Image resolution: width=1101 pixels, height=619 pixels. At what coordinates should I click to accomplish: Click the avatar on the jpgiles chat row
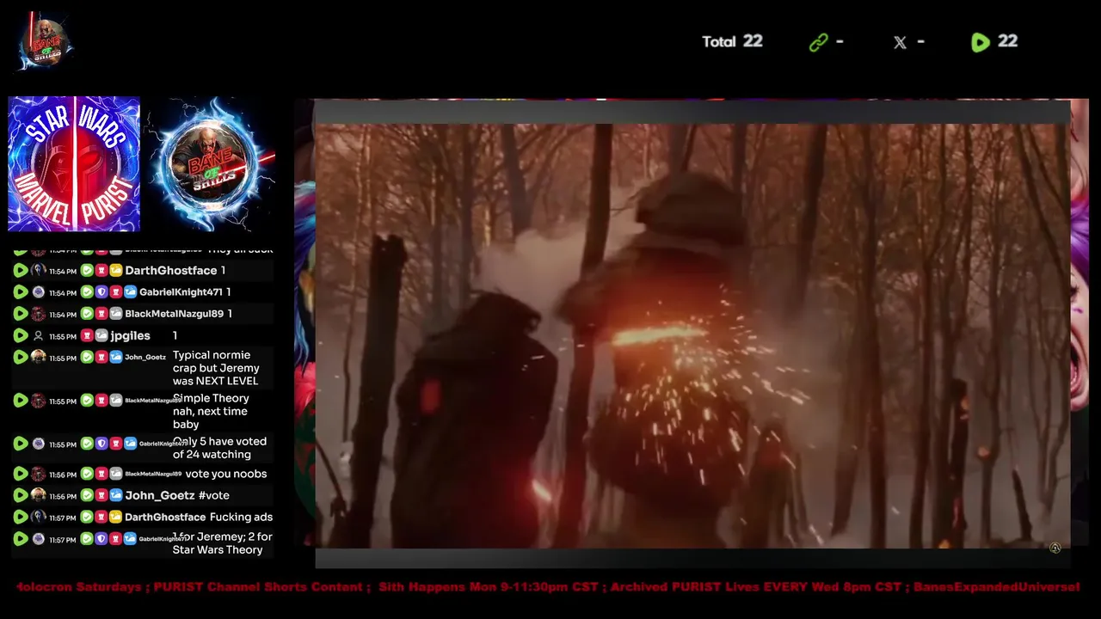pyautogui.click(x=39, y=336)
